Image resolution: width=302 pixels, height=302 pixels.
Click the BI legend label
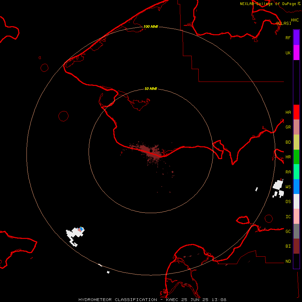point(288,246)
